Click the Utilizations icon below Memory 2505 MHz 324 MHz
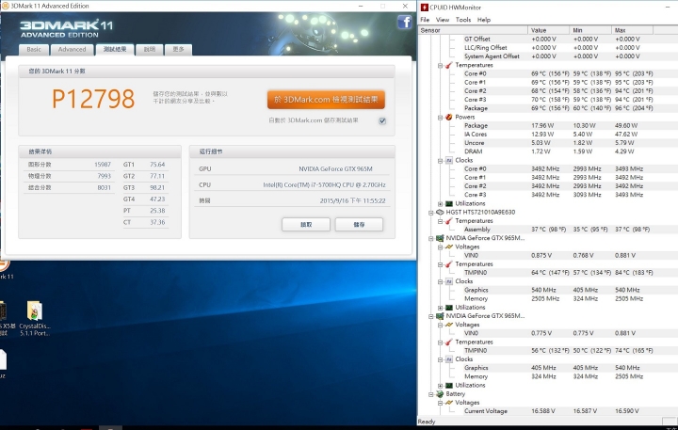The height and width of the screenshot is (430, 678). pyautogui.click(x=449, y=308)
